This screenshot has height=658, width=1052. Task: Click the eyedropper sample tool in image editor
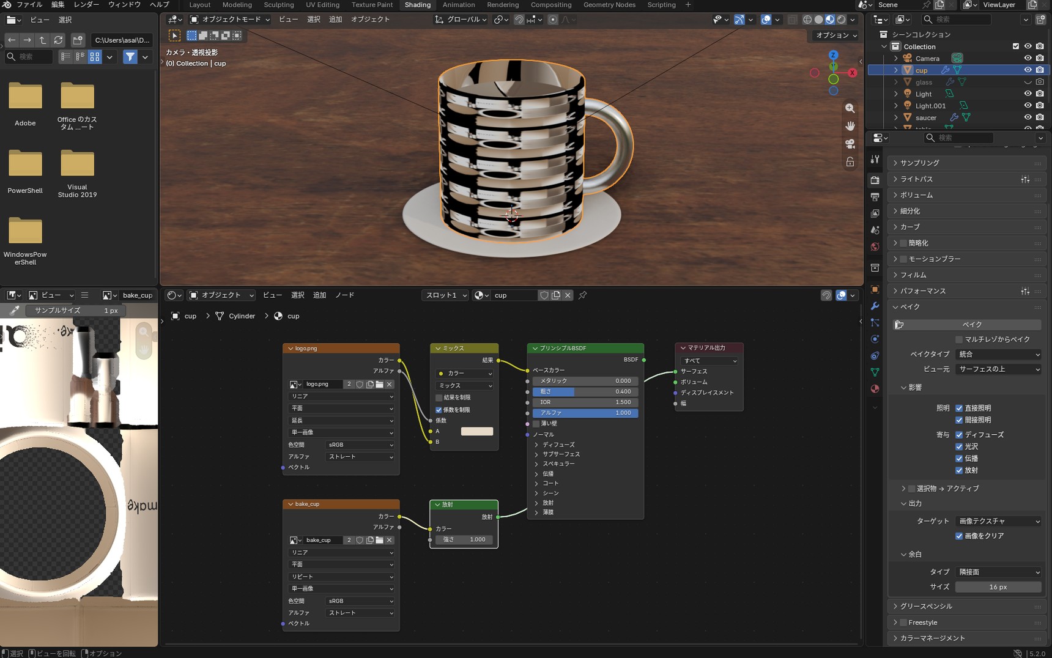(14, 311)
